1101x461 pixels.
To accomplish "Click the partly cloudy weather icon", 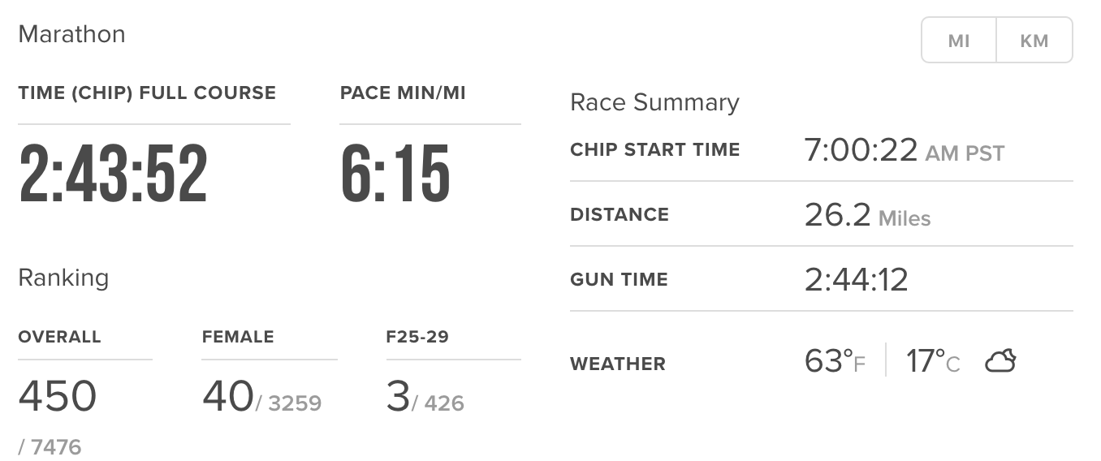I will click(1000, 361).
